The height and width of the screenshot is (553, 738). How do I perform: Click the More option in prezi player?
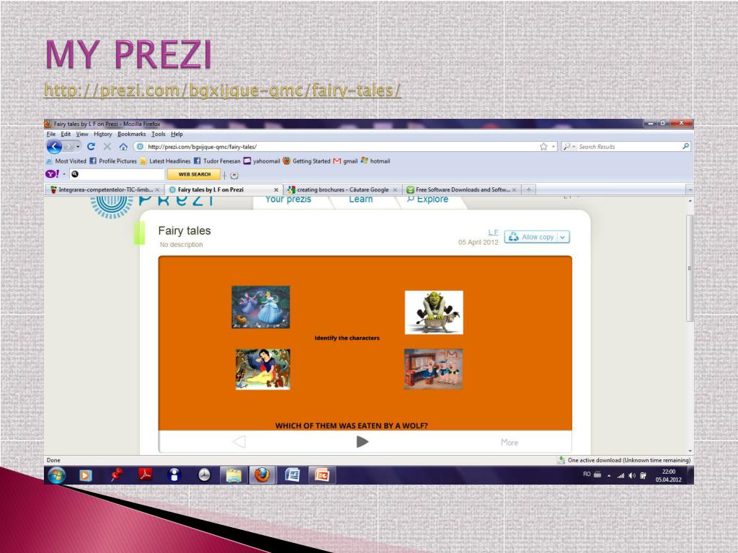[510, 443]
